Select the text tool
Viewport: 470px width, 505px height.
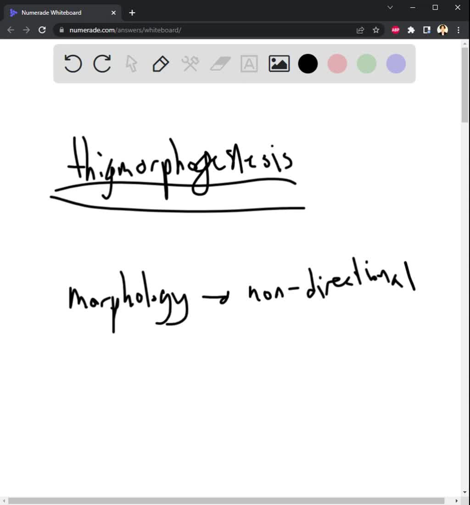[x=249, y=64]
